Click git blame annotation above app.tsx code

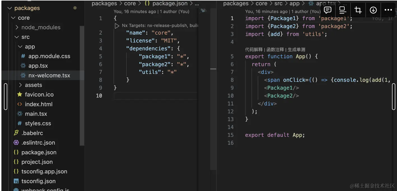click(283, 11)
